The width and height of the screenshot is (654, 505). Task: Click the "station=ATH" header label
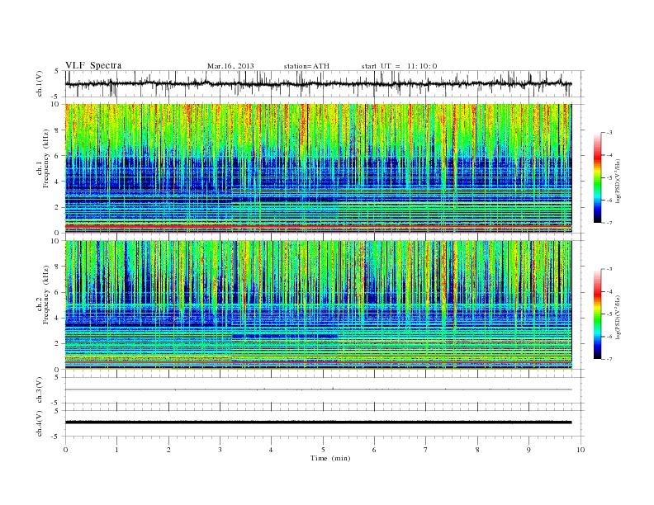pos(306,66)
